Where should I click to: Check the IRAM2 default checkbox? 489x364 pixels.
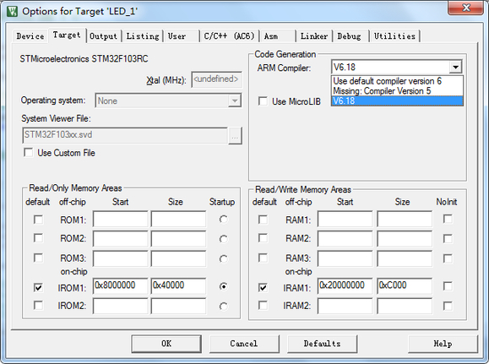click(x=263, y=305)
